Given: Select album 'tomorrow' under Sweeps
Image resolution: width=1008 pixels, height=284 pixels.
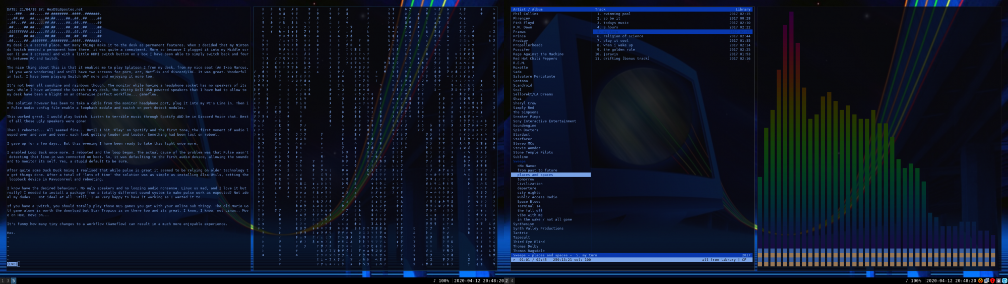Looking at the screenshot, I should (x=526, y=180).
